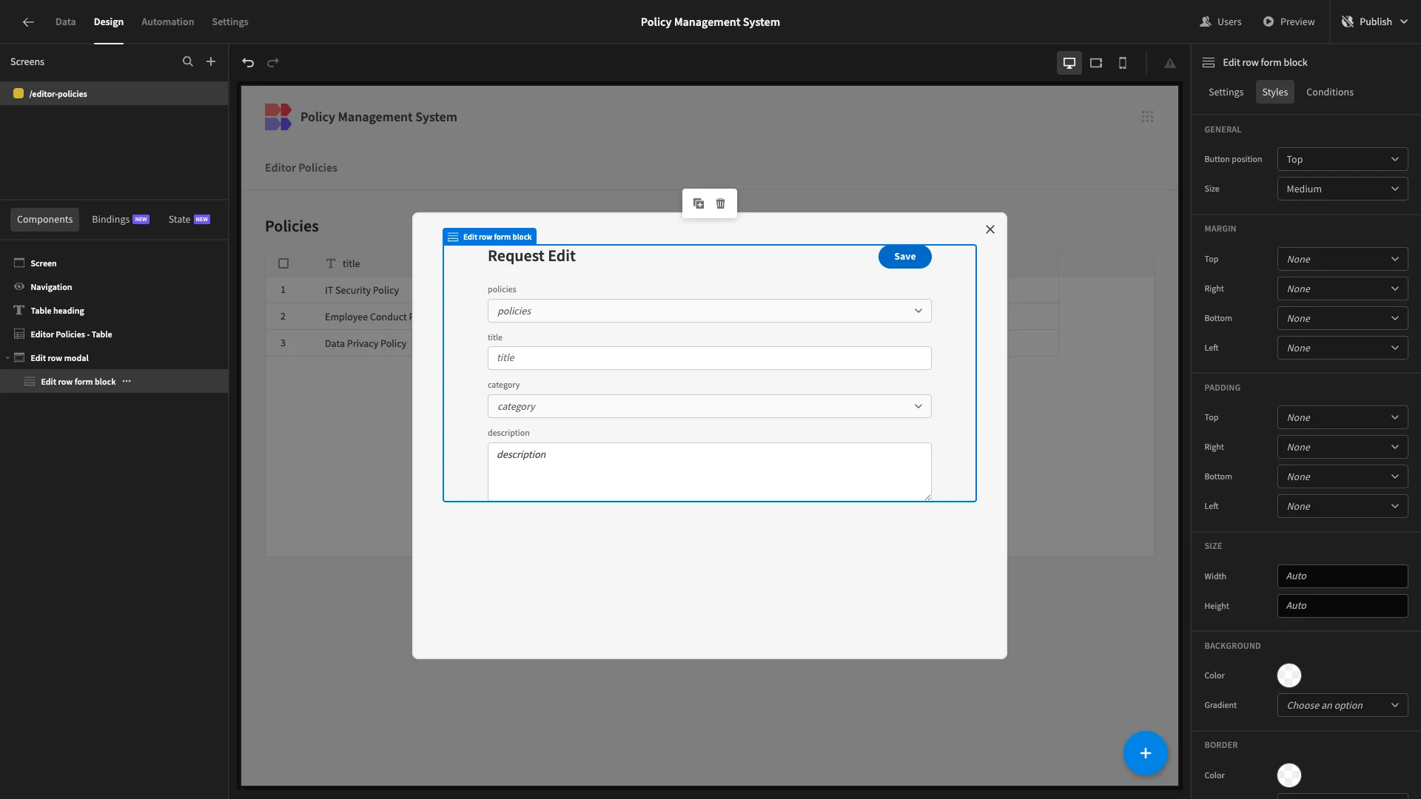Click the /editor-policies screen icon
1421x799 pixels.
point(19,94)
